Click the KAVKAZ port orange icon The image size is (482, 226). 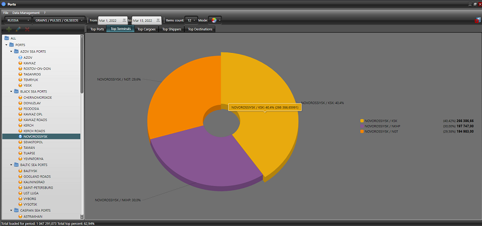pos(20,63)
